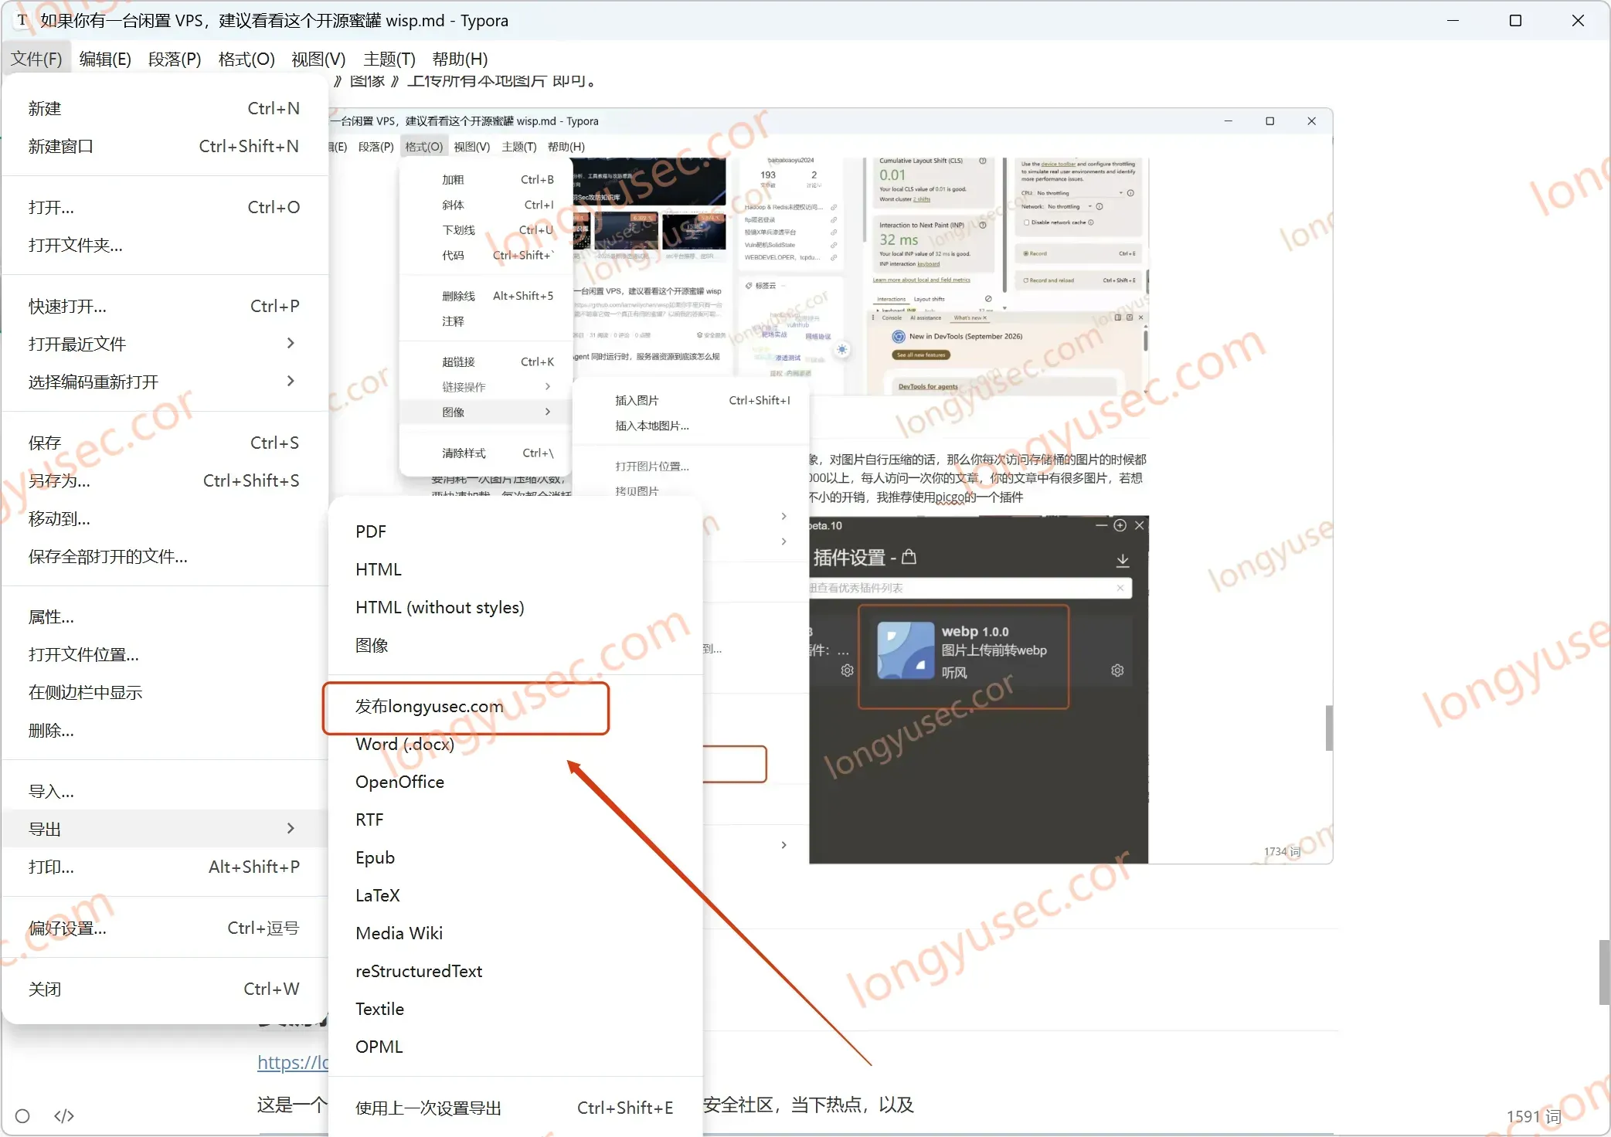Open the 主题(T) menu

389,59
